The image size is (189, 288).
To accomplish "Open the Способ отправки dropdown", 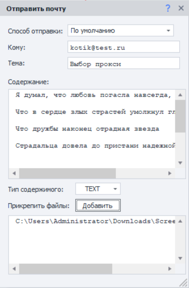I will (x=120, y=31).
